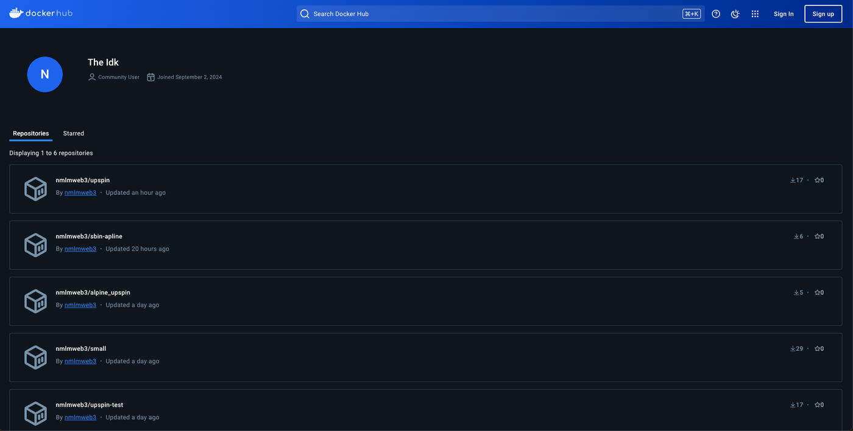The image size is (853, 431).
Task: Open the apps grid menu icon
Action: (755, 13)
